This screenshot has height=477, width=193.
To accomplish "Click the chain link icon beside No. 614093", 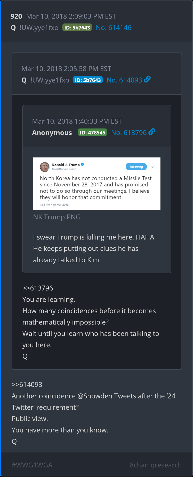I will (147, 79).
